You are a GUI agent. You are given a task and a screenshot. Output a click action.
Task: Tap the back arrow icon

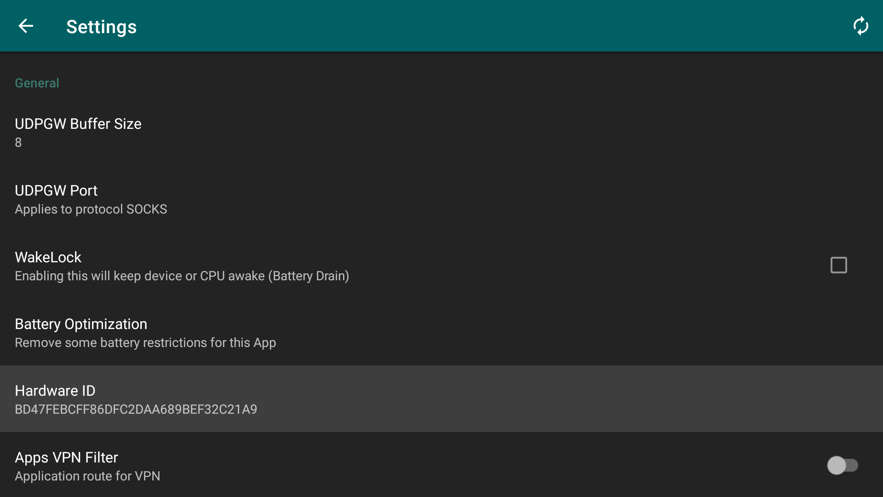click(26, 26)
